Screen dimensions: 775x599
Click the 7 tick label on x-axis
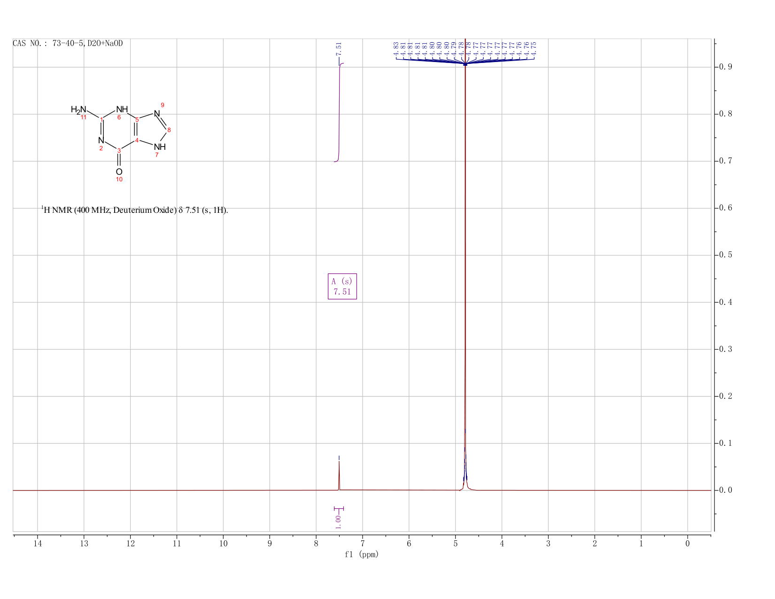click(363, 544)
